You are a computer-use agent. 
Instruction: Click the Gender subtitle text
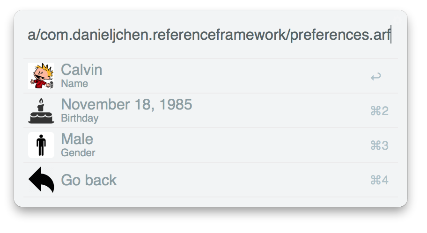pyautogui.click(x=78, y=153)
